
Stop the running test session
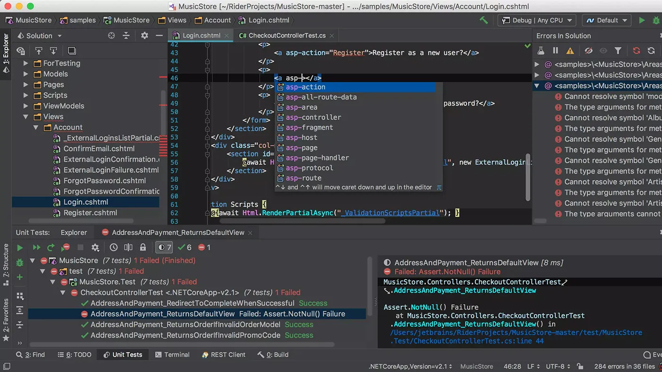pyautogui.click(x=81, y=247)
